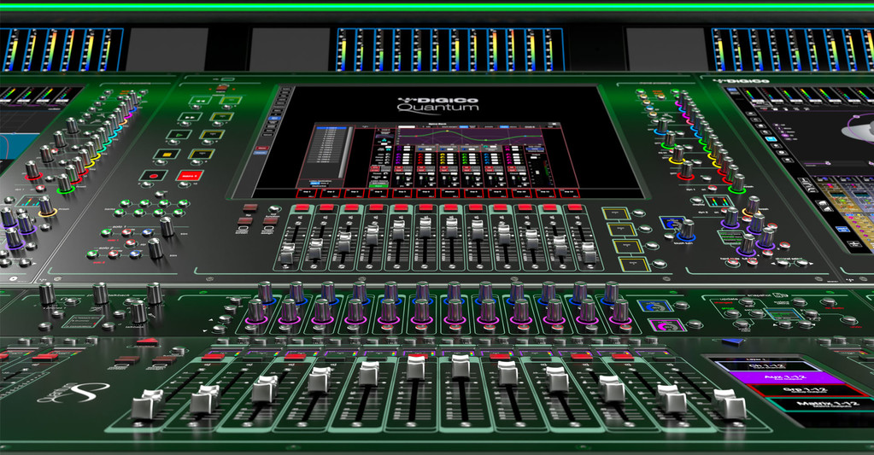Select the first bank label under the center screen
Screen dimensions: 874x455
307,193
